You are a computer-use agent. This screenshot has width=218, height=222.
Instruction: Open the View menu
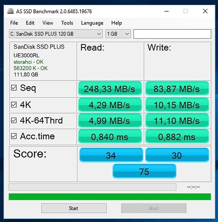point(48,23)
